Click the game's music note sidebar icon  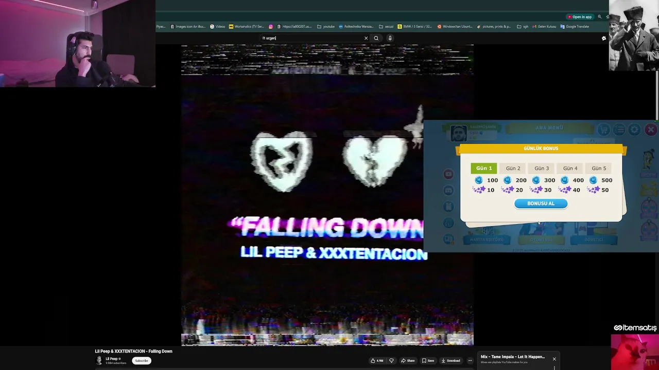pyautogui.click(x=448, y=223)
